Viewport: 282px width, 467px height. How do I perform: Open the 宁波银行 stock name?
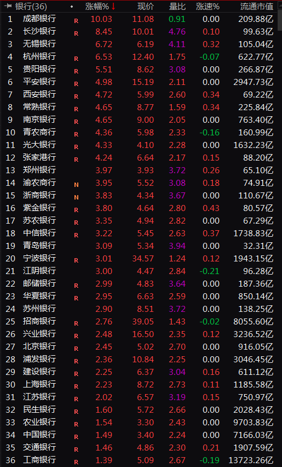tap(39, 258)
